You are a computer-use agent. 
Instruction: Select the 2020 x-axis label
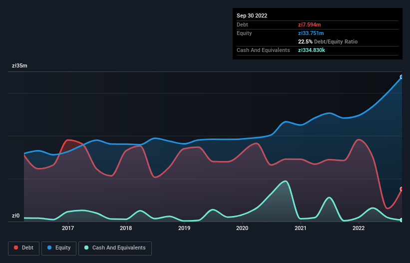(x=242, y=228)
